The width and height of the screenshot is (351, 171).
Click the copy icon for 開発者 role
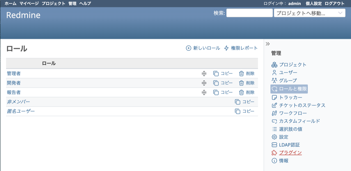pos(216,83)
